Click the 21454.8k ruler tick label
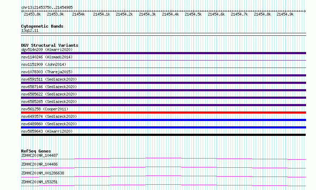 click(x=262, y=14)
